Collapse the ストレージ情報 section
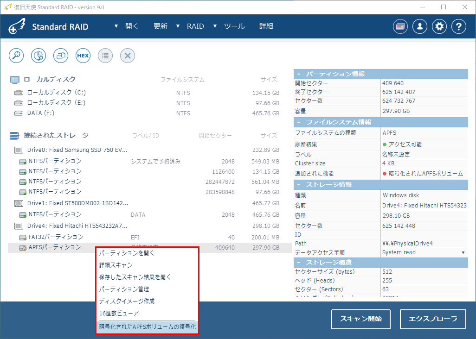 point(299,185)
